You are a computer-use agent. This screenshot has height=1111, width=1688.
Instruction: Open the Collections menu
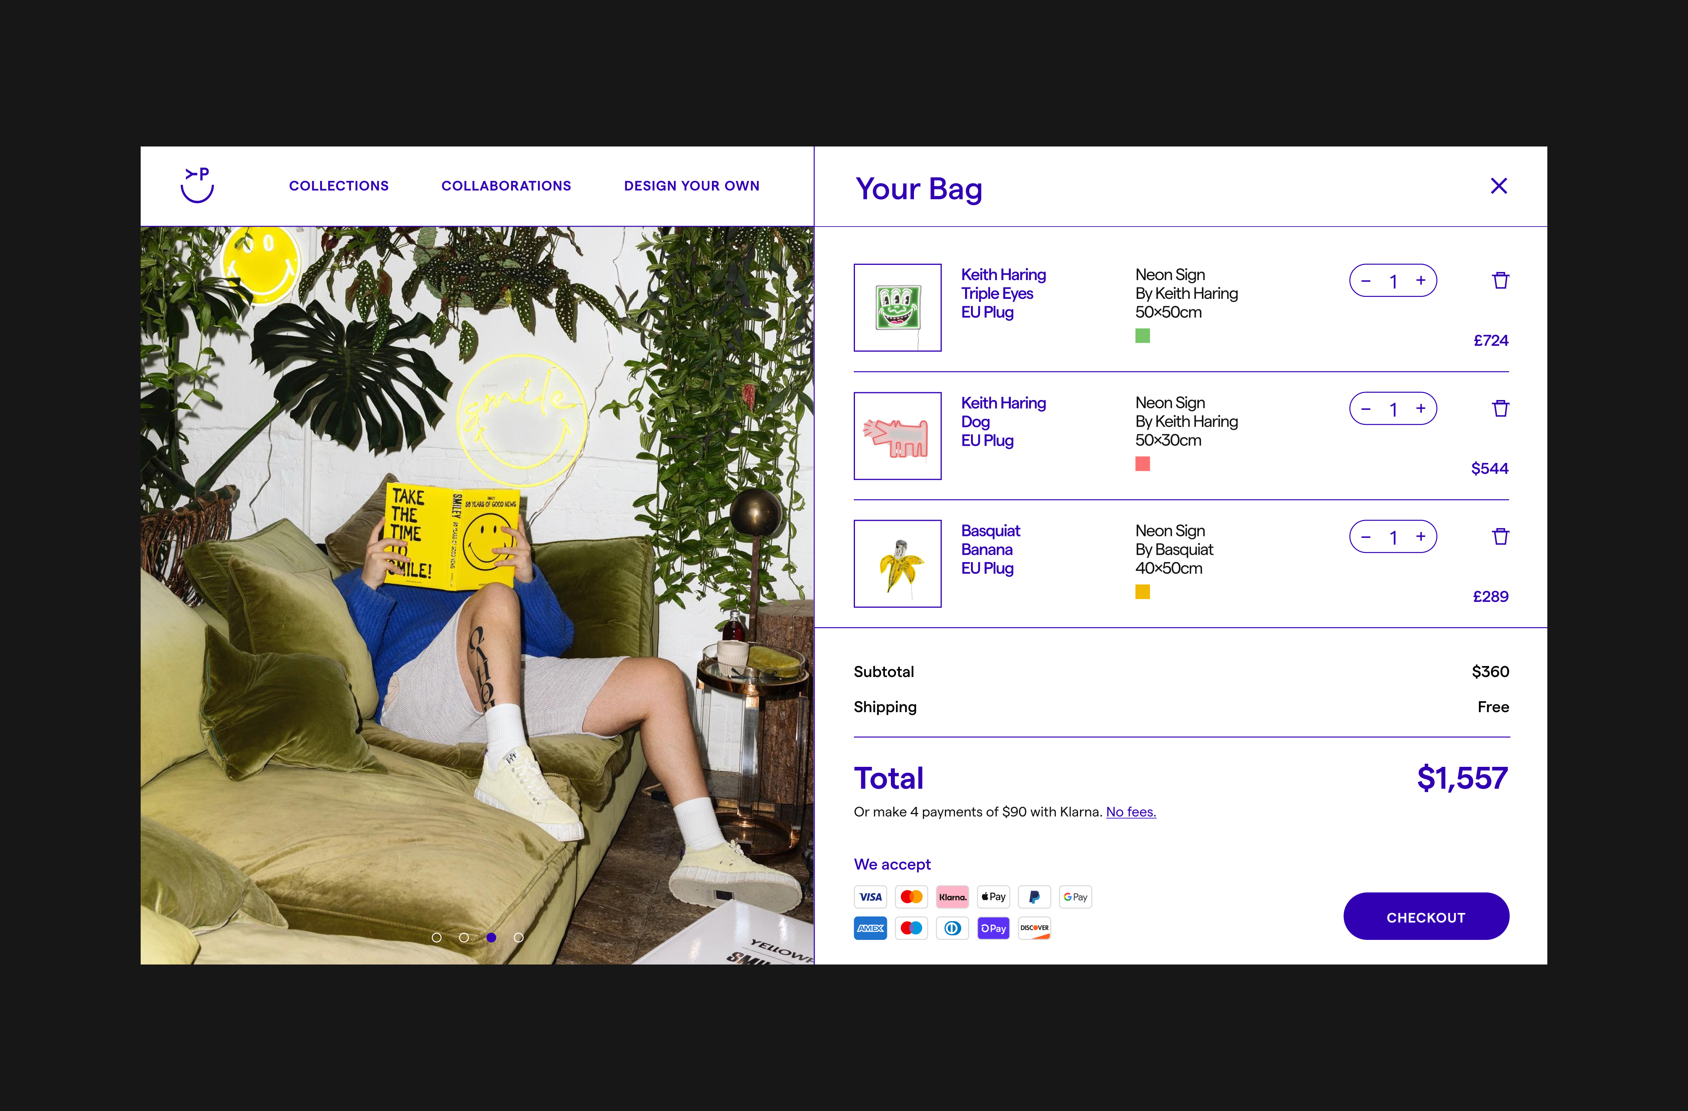339,186
